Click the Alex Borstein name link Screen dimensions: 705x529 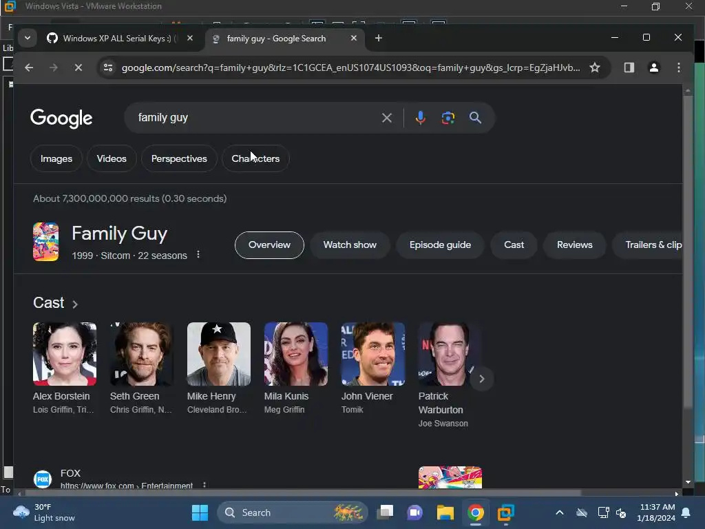pos(61,396)
